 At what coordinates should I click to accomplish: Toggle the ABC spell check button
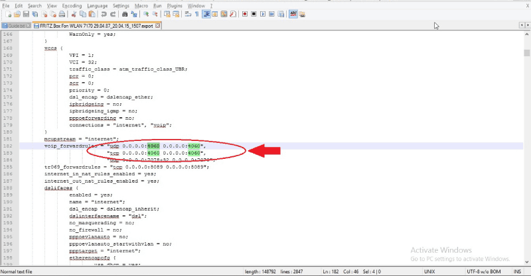tap(293, 14)
